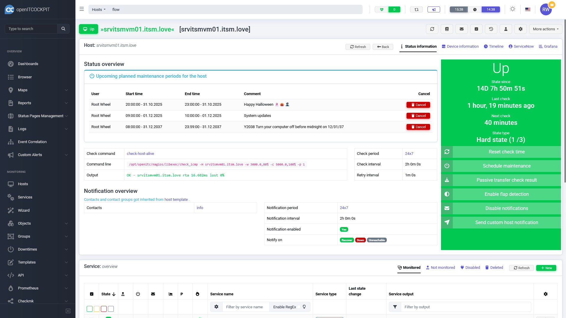Click the search magnifier icon in sidebar
566x318 pixels.
[63, 29]
